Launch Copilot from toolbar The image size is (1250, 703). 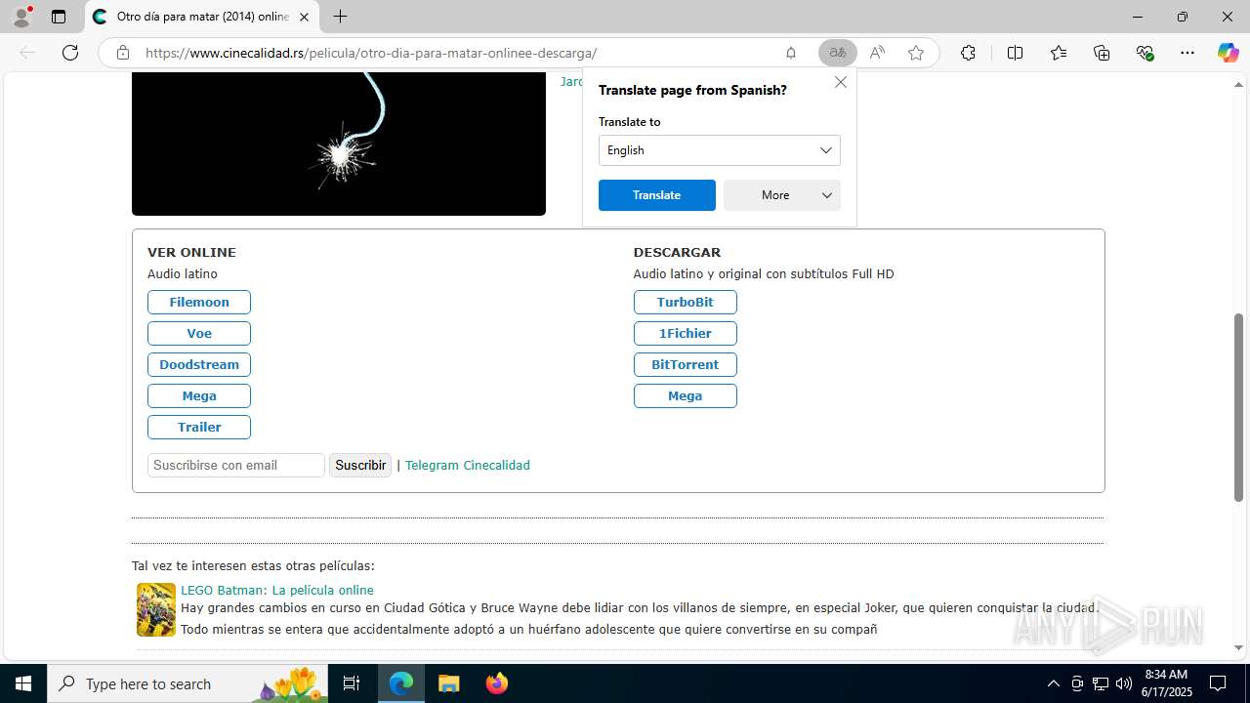click(x=1228, y=53)
